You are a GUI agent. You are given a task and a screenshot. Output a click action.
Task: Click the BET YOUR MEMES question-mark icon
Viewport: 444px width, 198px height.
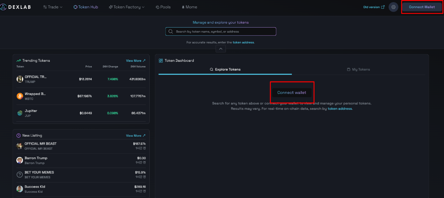click(20, 175)
